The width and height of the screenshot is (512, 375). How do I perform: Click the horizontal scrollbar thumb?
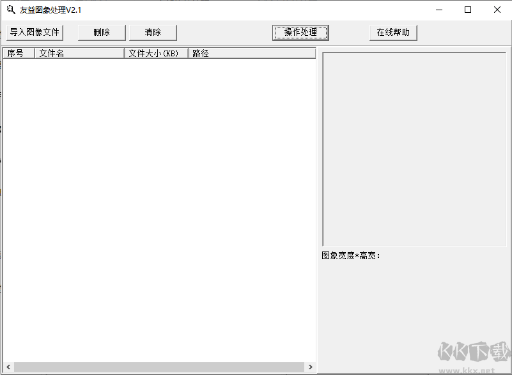[x=159, y=367]
